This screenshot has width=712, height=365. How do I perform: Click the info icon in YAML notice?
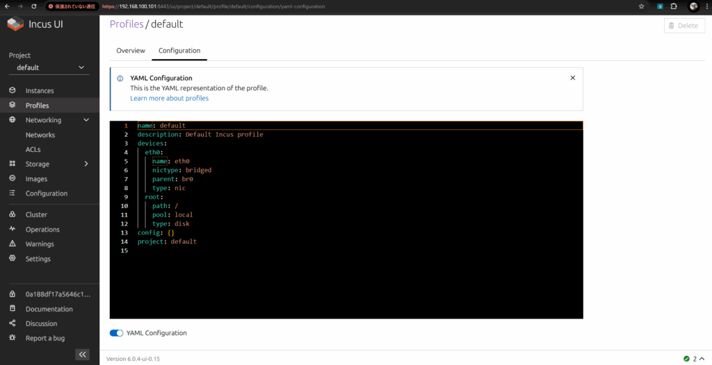(x=120, y=78)
